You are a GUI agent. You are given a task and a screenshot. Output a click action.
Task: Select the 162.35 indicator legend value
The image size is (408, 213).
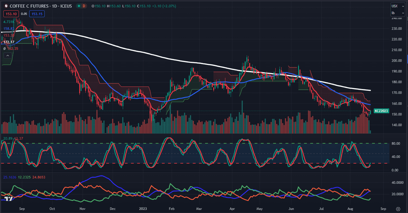coord(12,49)
